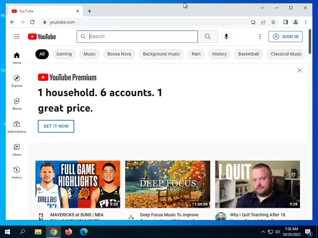
Task: Launch Microsoft Edge from the taskbar
Action: 84,232
